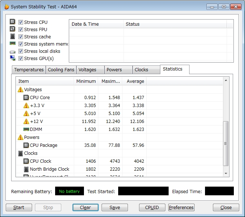Click the Powers warning icon
The height and width of the screenshot is (217, 245).
point(21,137)
